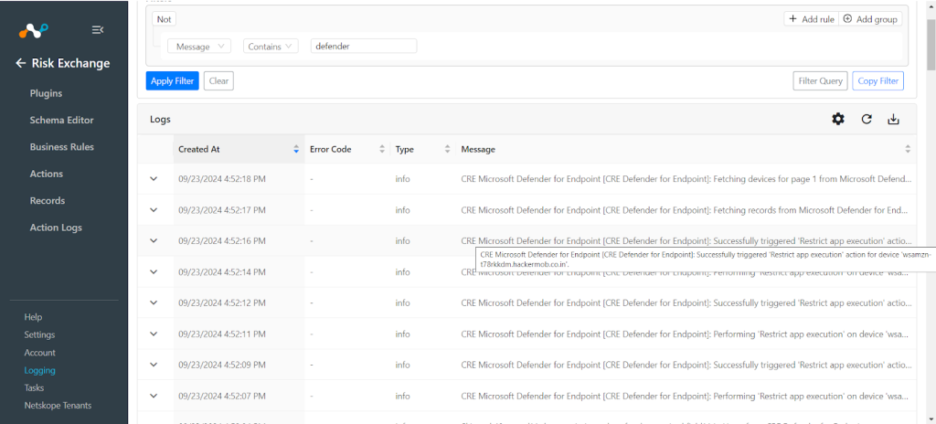This screenshot has height=424, width=936.
Task: Sort by Type column arrows
Action: click(447, 149)
